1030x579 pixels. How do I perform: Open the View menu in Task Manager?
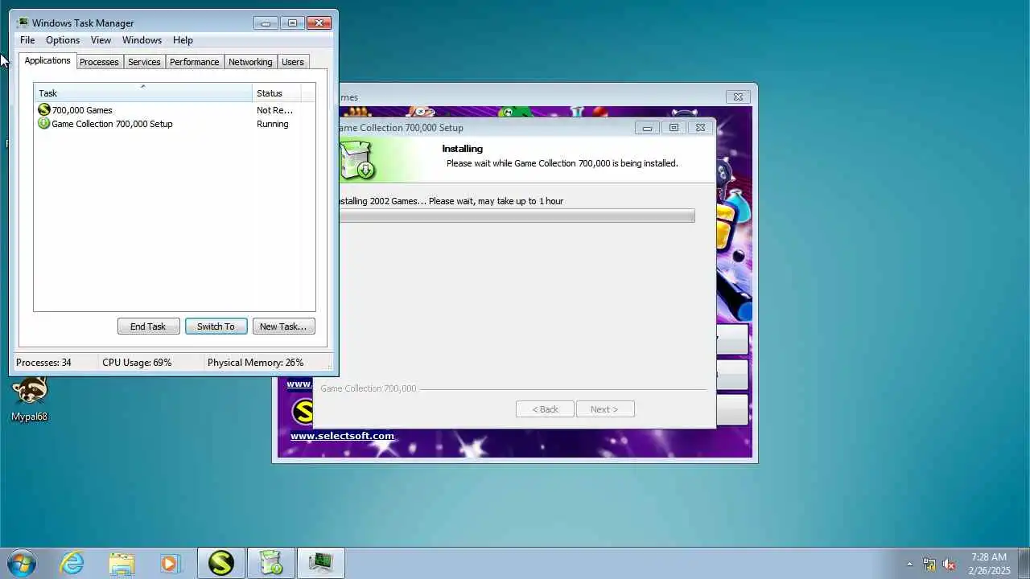pos(101,40)
